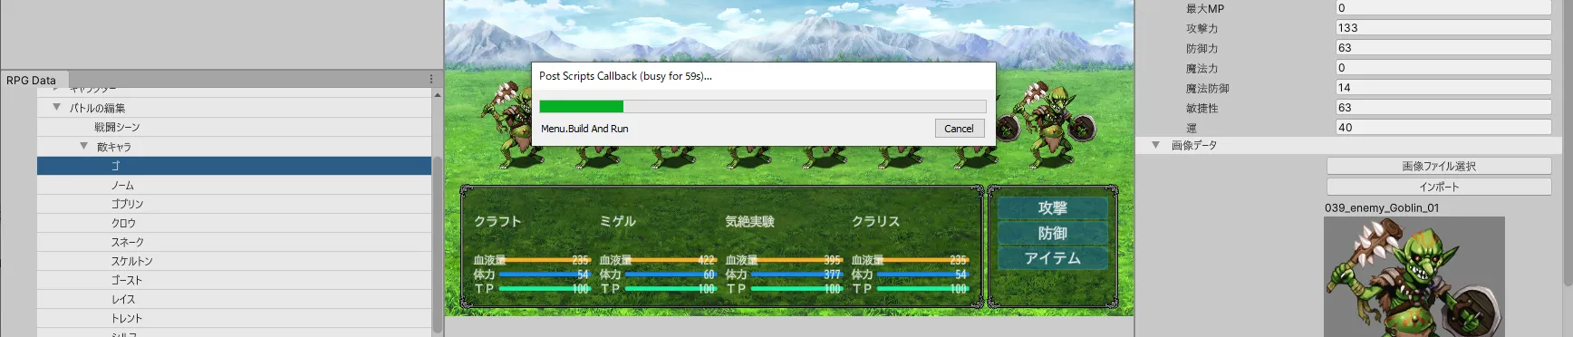Choose the 攻撃 battle command
This screenshot has width=1573, height=337.
(1052, 208)
